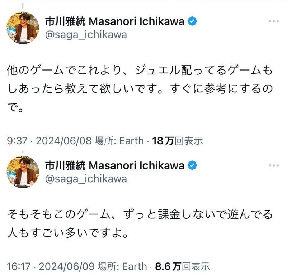Image resolution: width=287 pixels, height=275 pixels.
Task: Open 市川雅統 Masanori Ichikawa name on second tweet
Action: 114,165
